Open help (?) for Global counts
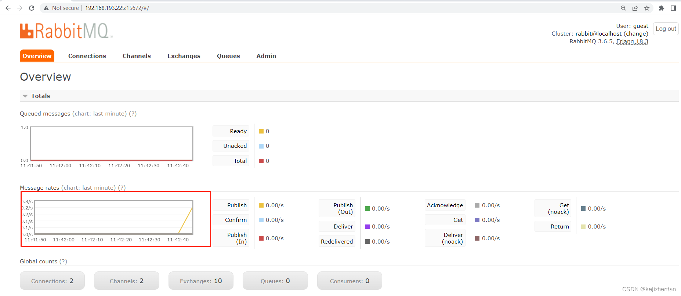681x296 pixels. point(63,262)
